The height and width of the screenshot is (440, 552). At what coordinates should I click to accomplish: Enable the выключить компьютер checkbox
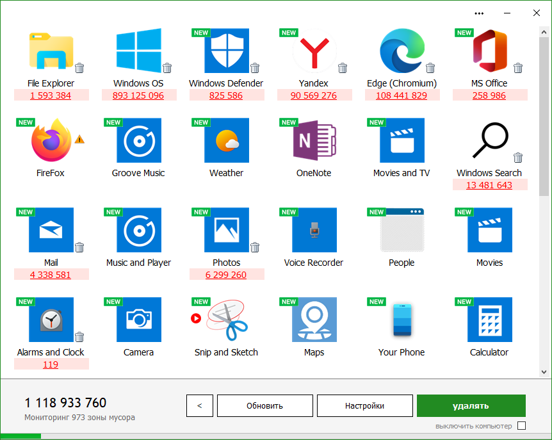point(521,426)
